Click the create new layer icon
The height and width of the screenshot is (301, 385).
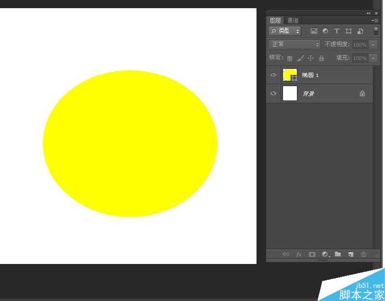[x=351, y=254]
